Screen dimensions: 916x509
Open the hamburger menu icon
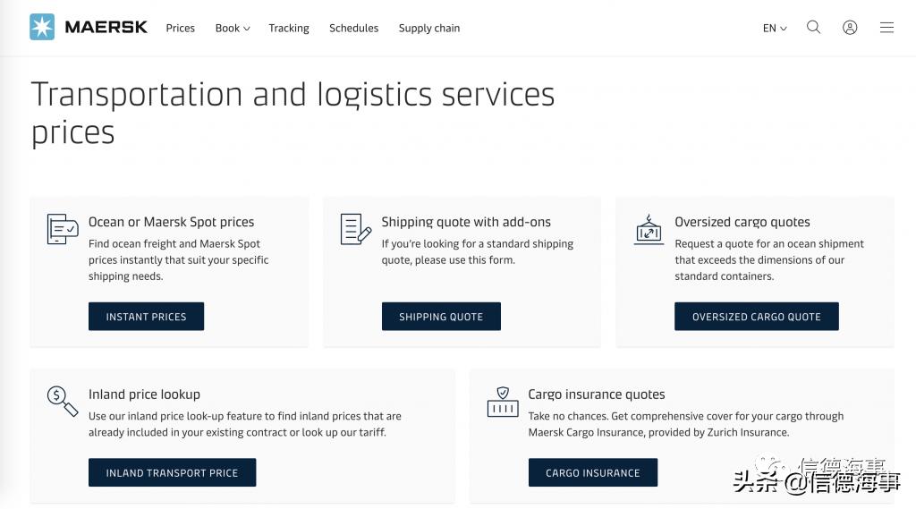point(886,27)
